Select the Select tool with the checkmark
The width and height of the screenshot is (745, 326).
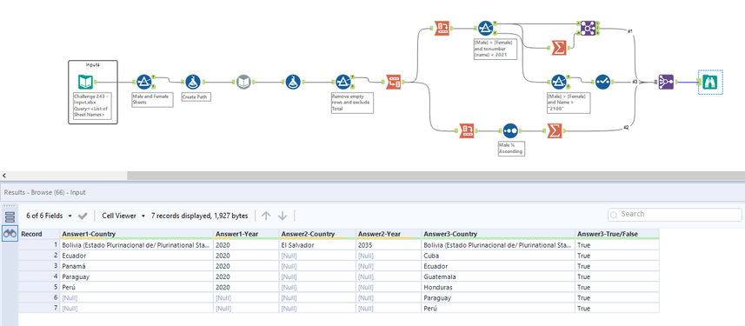click(602, 82)
